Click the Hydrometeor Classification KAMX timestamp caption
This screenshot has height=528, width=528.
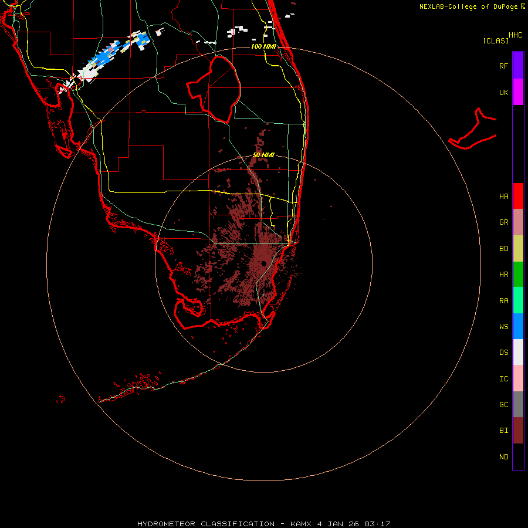coord(263,524)
